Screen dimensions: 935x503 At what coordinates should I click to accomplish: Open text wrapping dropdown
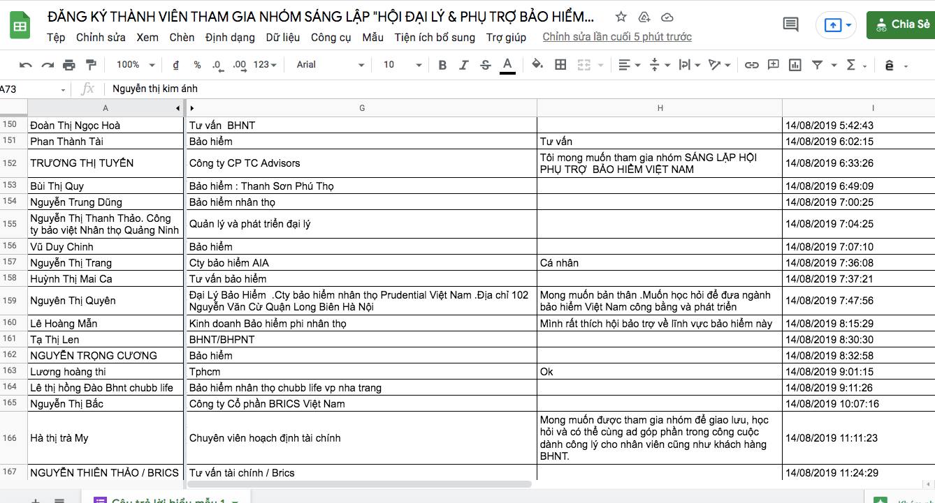689,65
